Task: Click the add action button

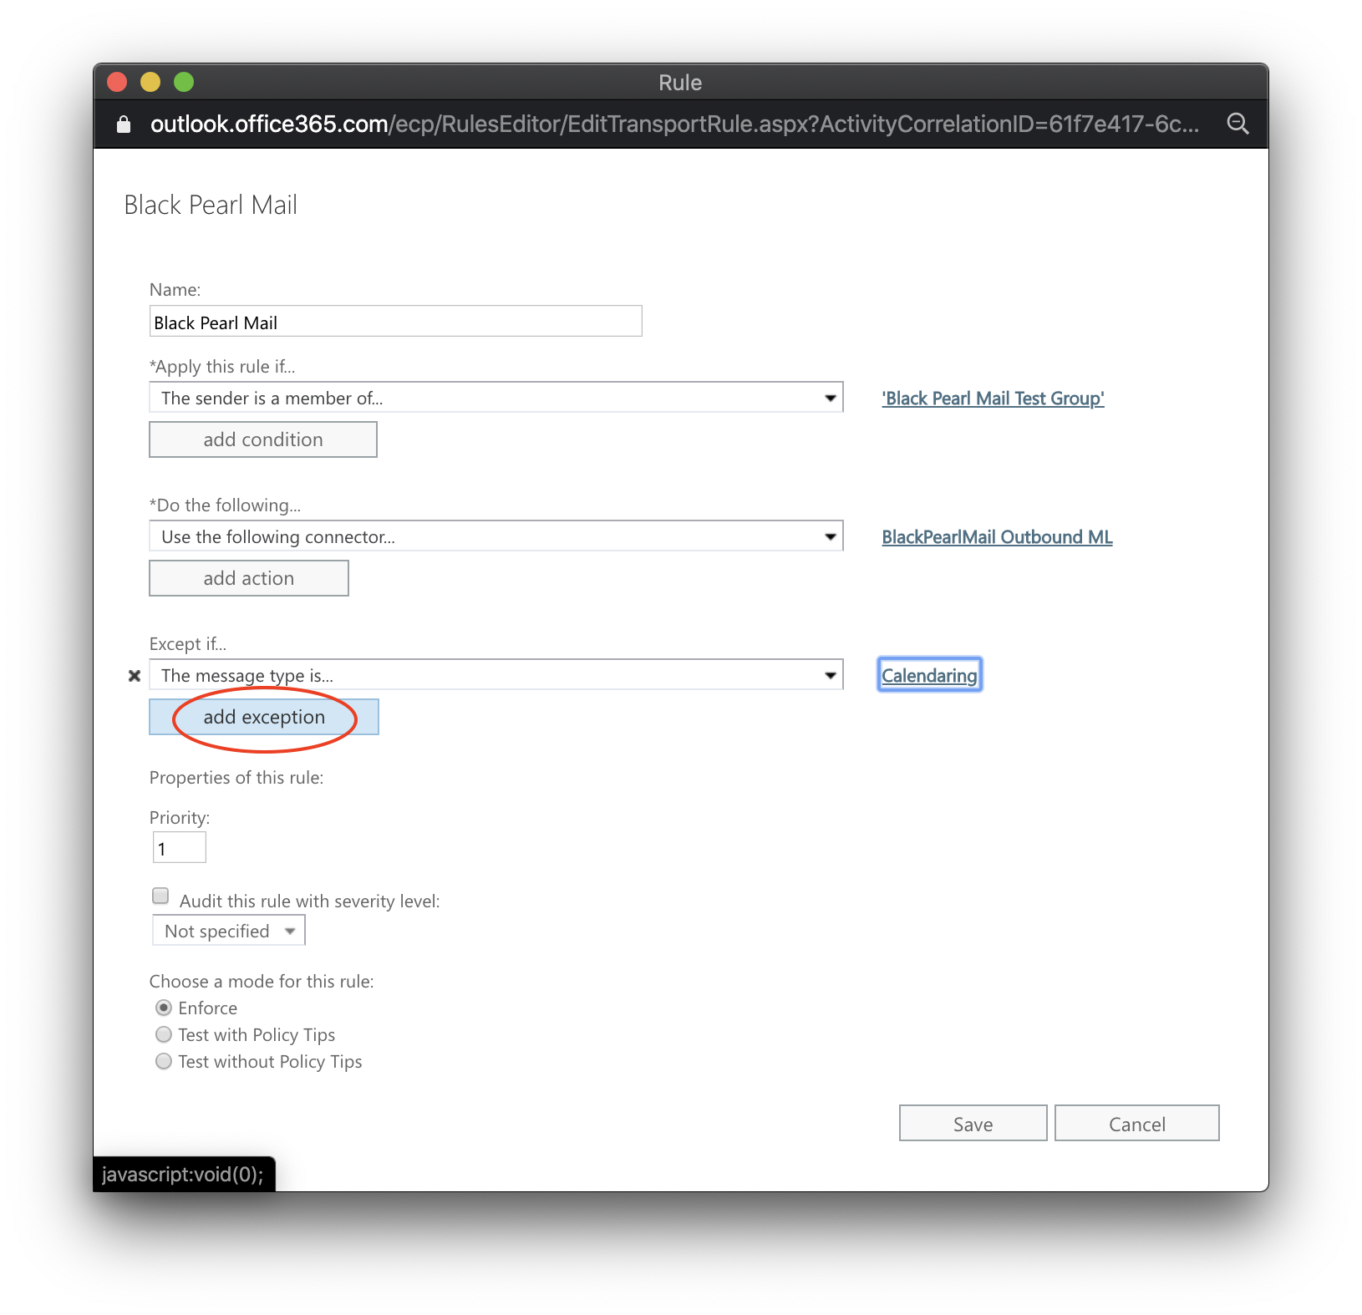Action: 249,578
